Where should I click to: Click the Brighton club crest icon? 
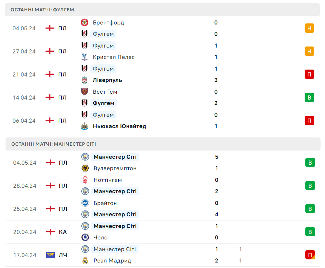tap(85, 203)
